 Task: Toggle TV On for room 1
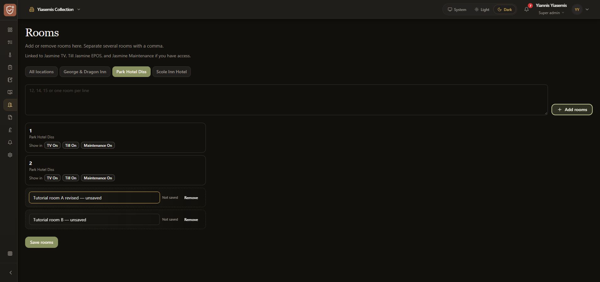pyautogui.click(x=52, y=146)
